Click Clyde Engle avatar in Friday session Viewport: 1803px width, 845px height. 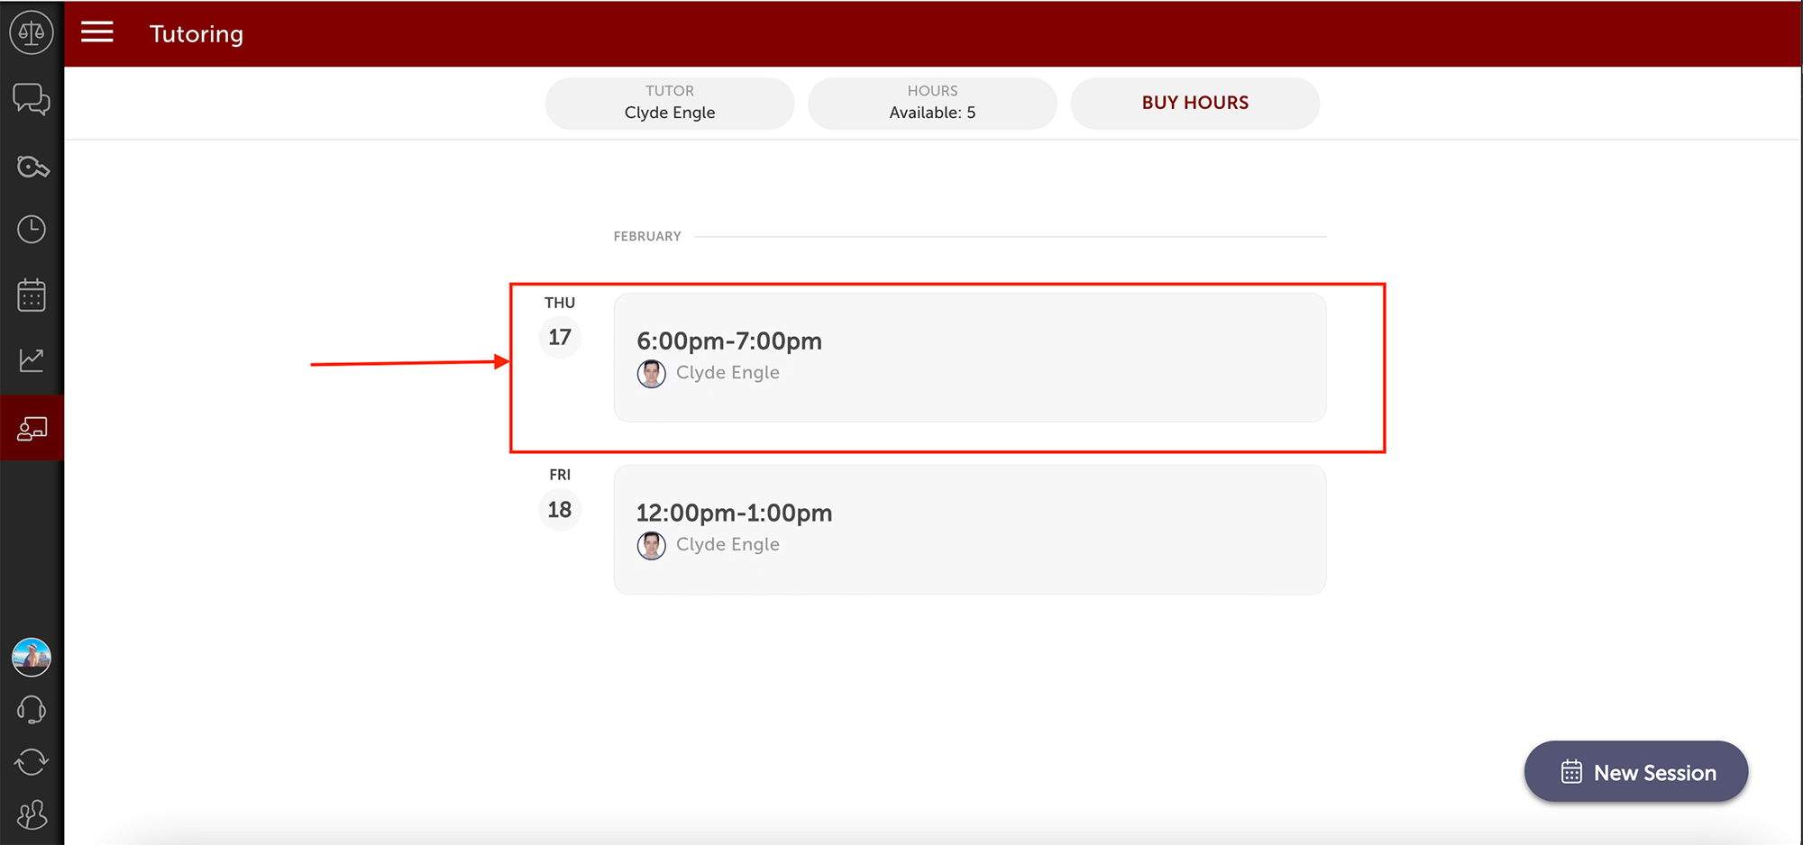[652, 545]
